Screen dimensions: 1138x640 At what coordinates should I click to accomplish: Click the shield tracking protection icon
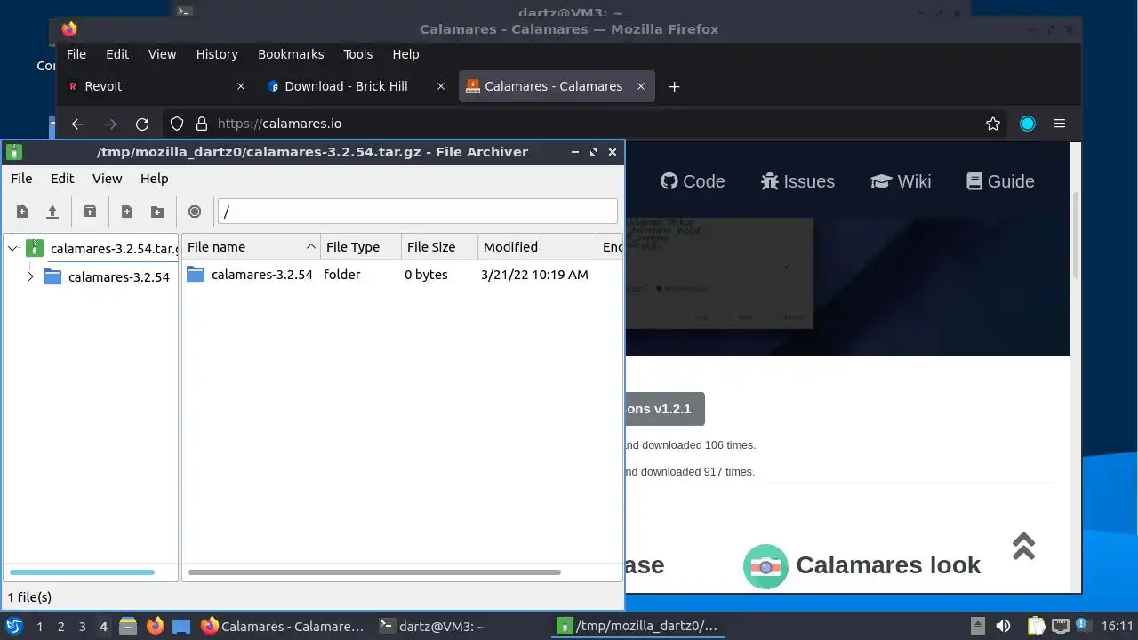coord(177,124)
